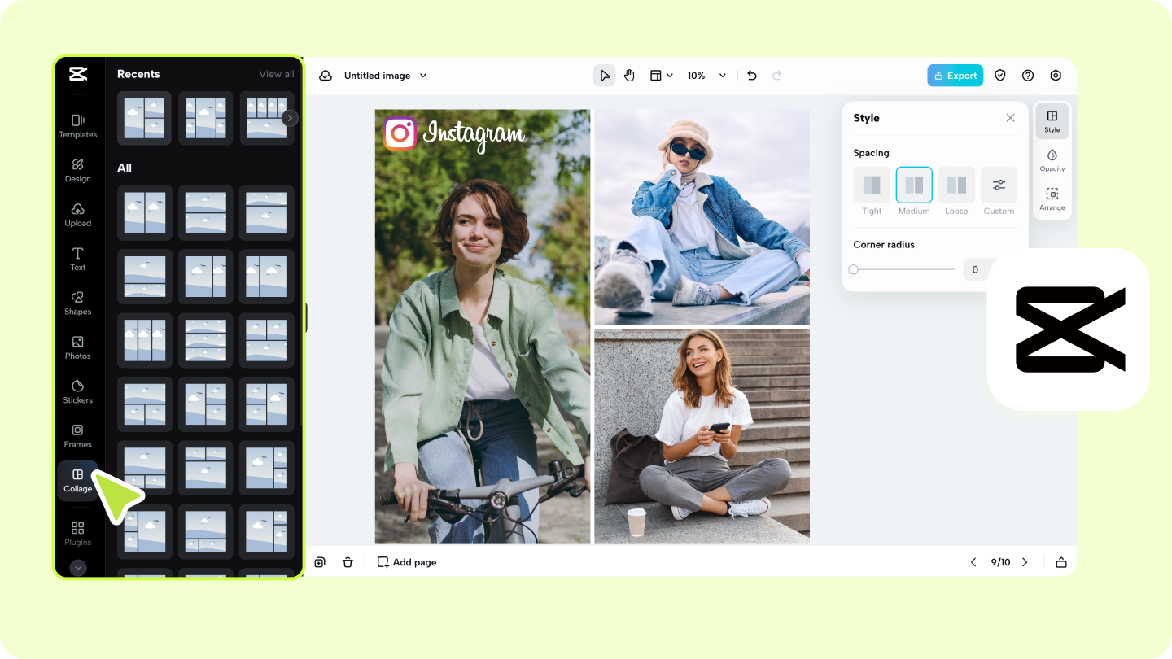Screen dimensions: 1172x659
Task: Select the Tight spacing option
Action: (871, 185)
